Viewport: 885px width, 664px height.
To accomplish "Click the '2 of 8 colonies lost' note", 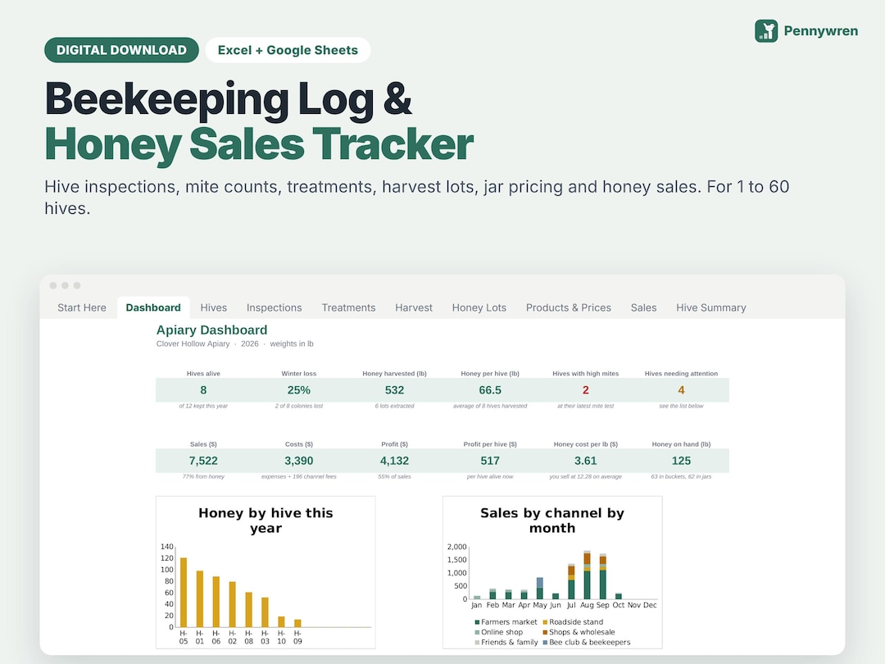I will coord(298,406).
